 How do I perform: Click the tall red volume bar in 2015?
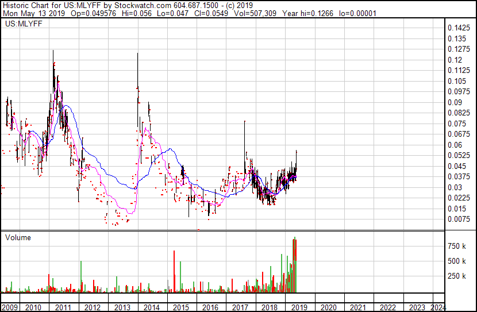(174, 272)
